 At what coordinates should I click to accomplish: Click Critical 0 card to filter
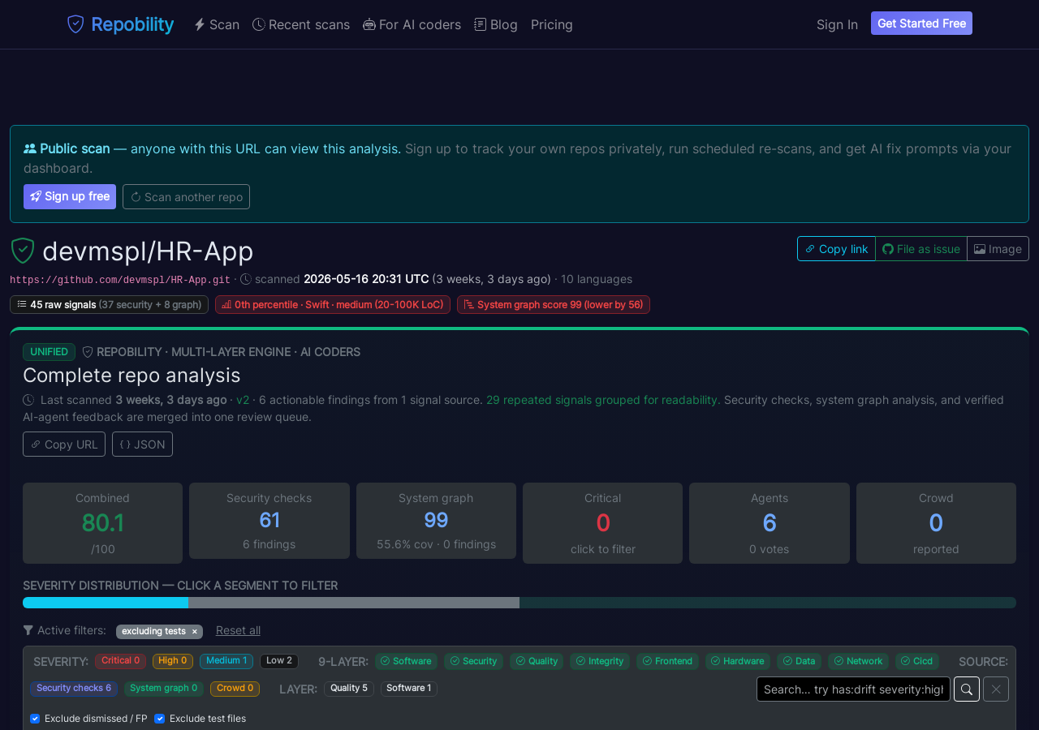tap(602, 523)
